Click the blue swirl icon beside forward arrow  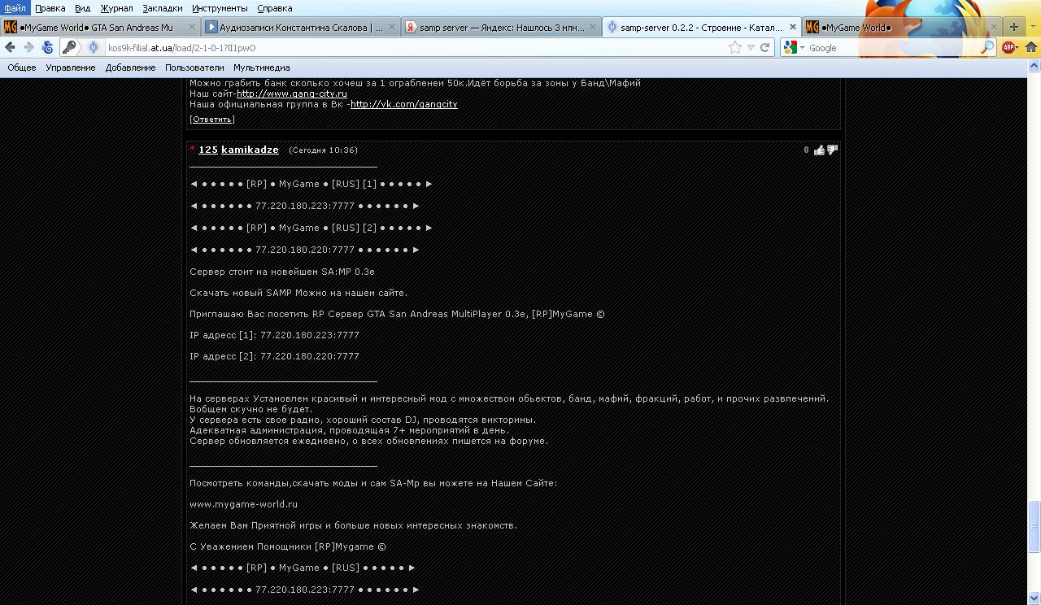coord(48,48)
